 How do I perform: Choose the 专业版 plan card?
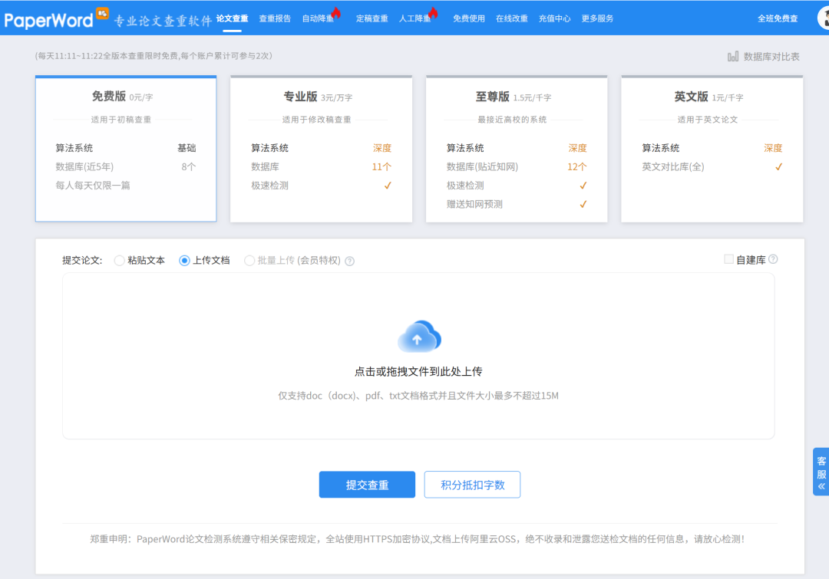[321, 150]
